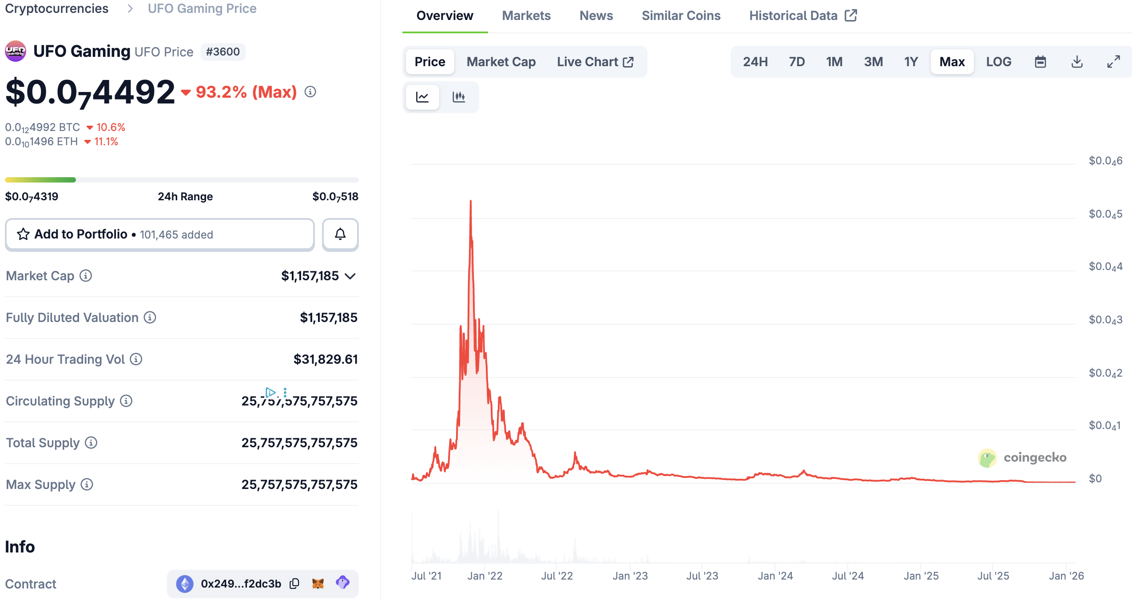Open the Circulating Supply info popover
Image resolution: width=1132 pixels, height=600 pixels.
point(126,401)
